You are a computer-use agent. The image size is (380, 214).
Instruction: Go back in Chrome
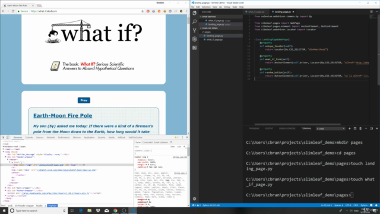[x=3, y=11]
